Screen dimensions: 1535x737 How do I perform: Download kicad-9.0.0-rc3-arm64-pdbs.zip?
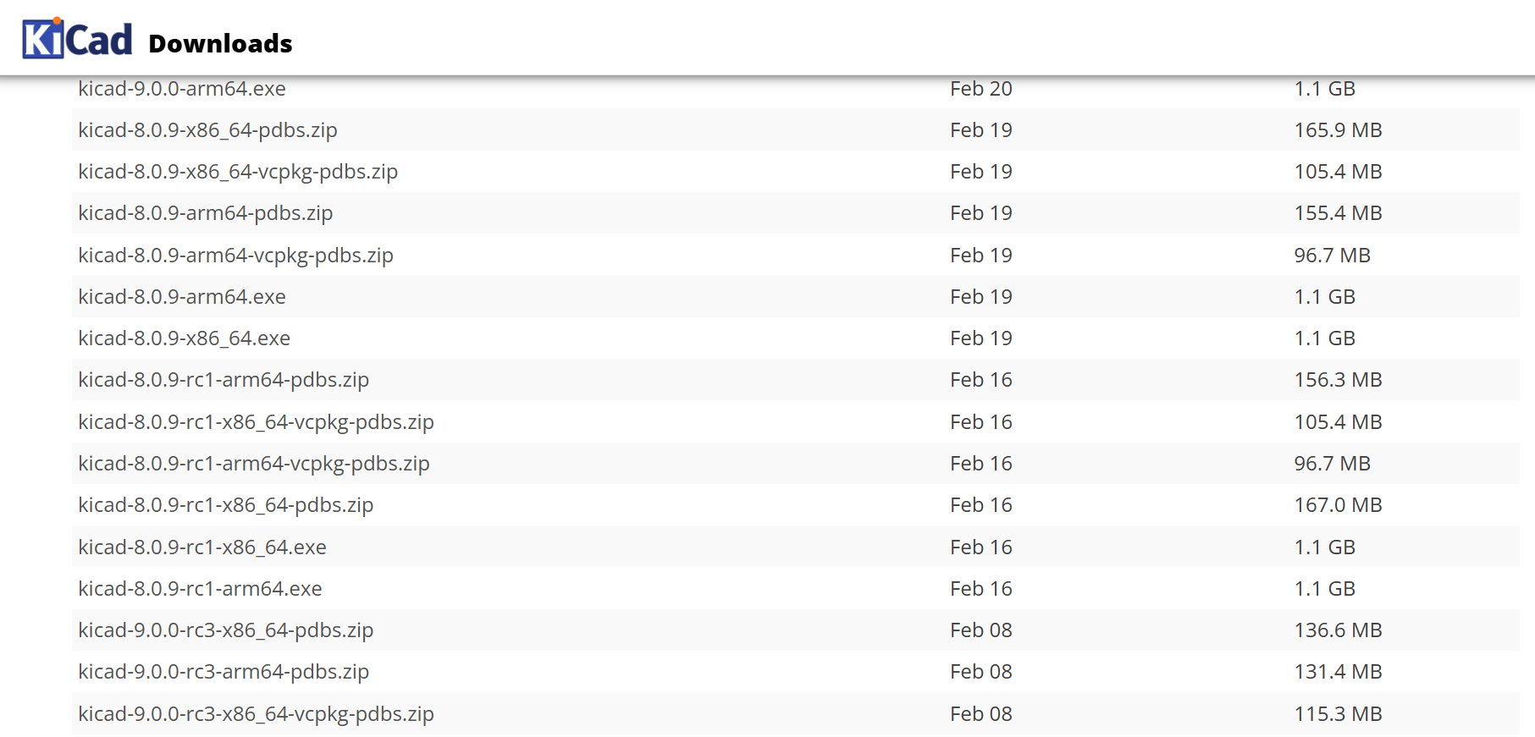(224, 672)
